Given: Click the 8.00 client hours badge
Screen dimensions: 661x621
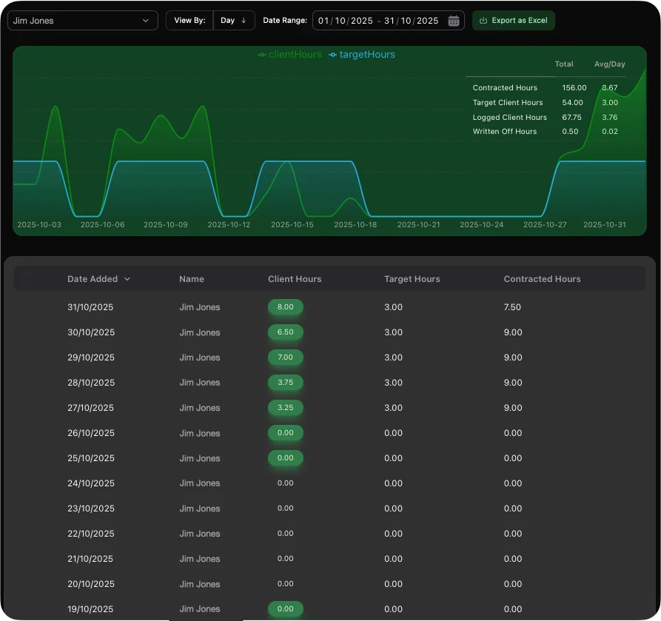Looking at the screenshot, I should [x=285, y=307].
